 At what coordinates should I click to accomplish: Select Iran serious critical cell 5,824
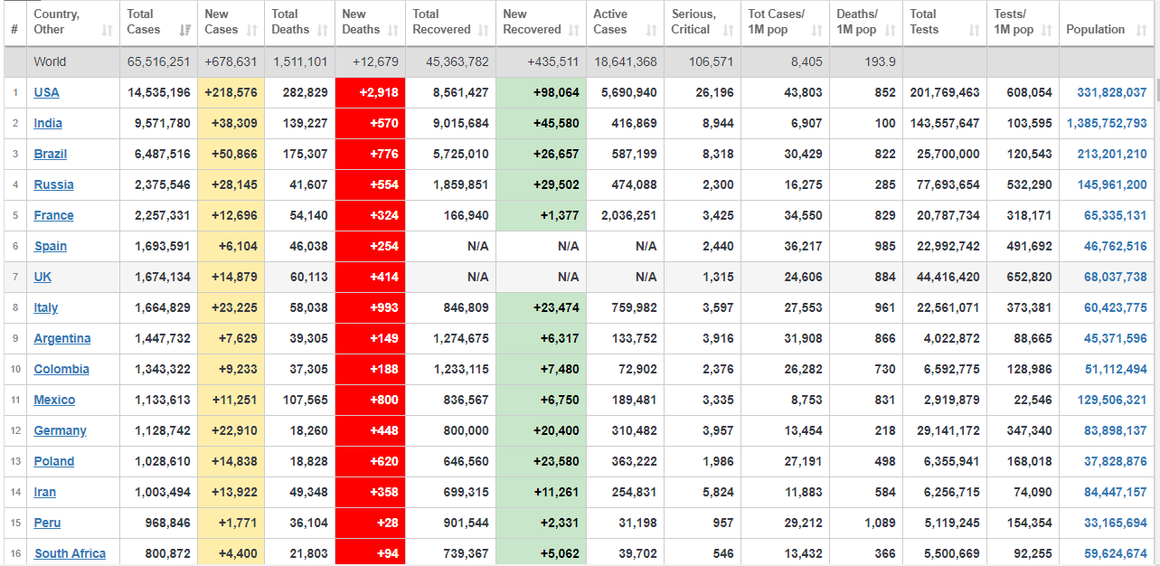(703, 492)
